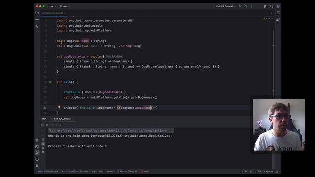Viewport: 315px width, 177px height.
Task: Open the Run tool window icon
Action: click(x=37, y=153)
